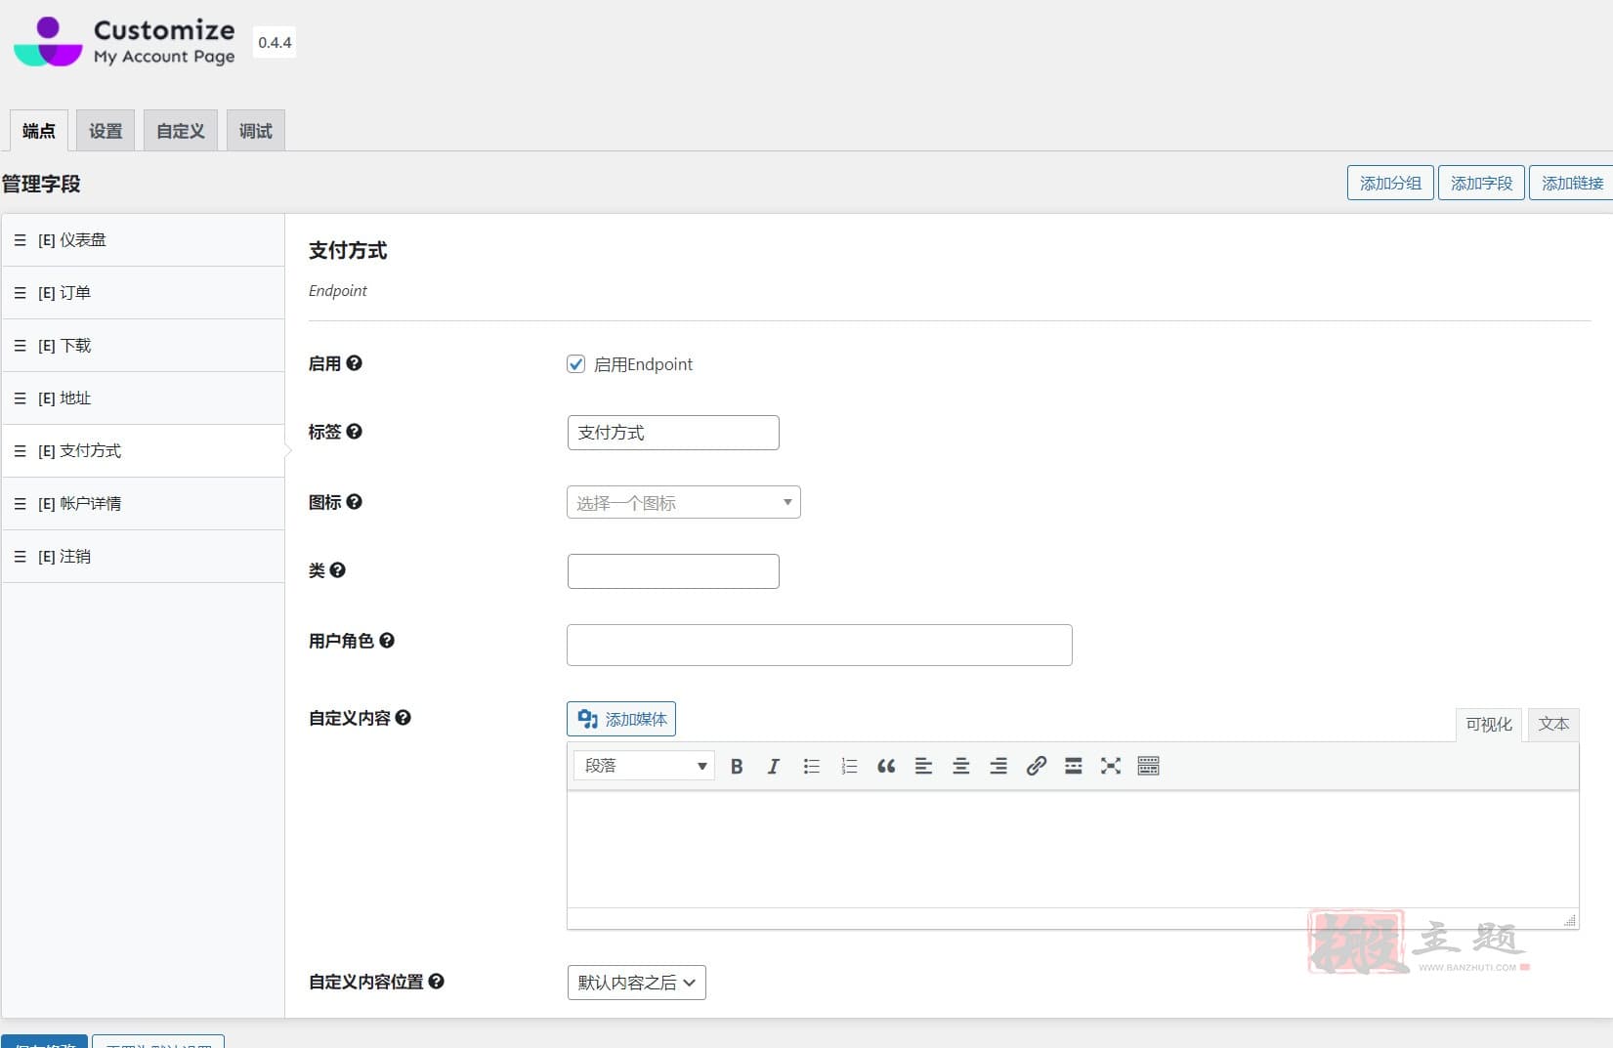Open the 选择一个图标 dropdown

(x=684, y=502)
